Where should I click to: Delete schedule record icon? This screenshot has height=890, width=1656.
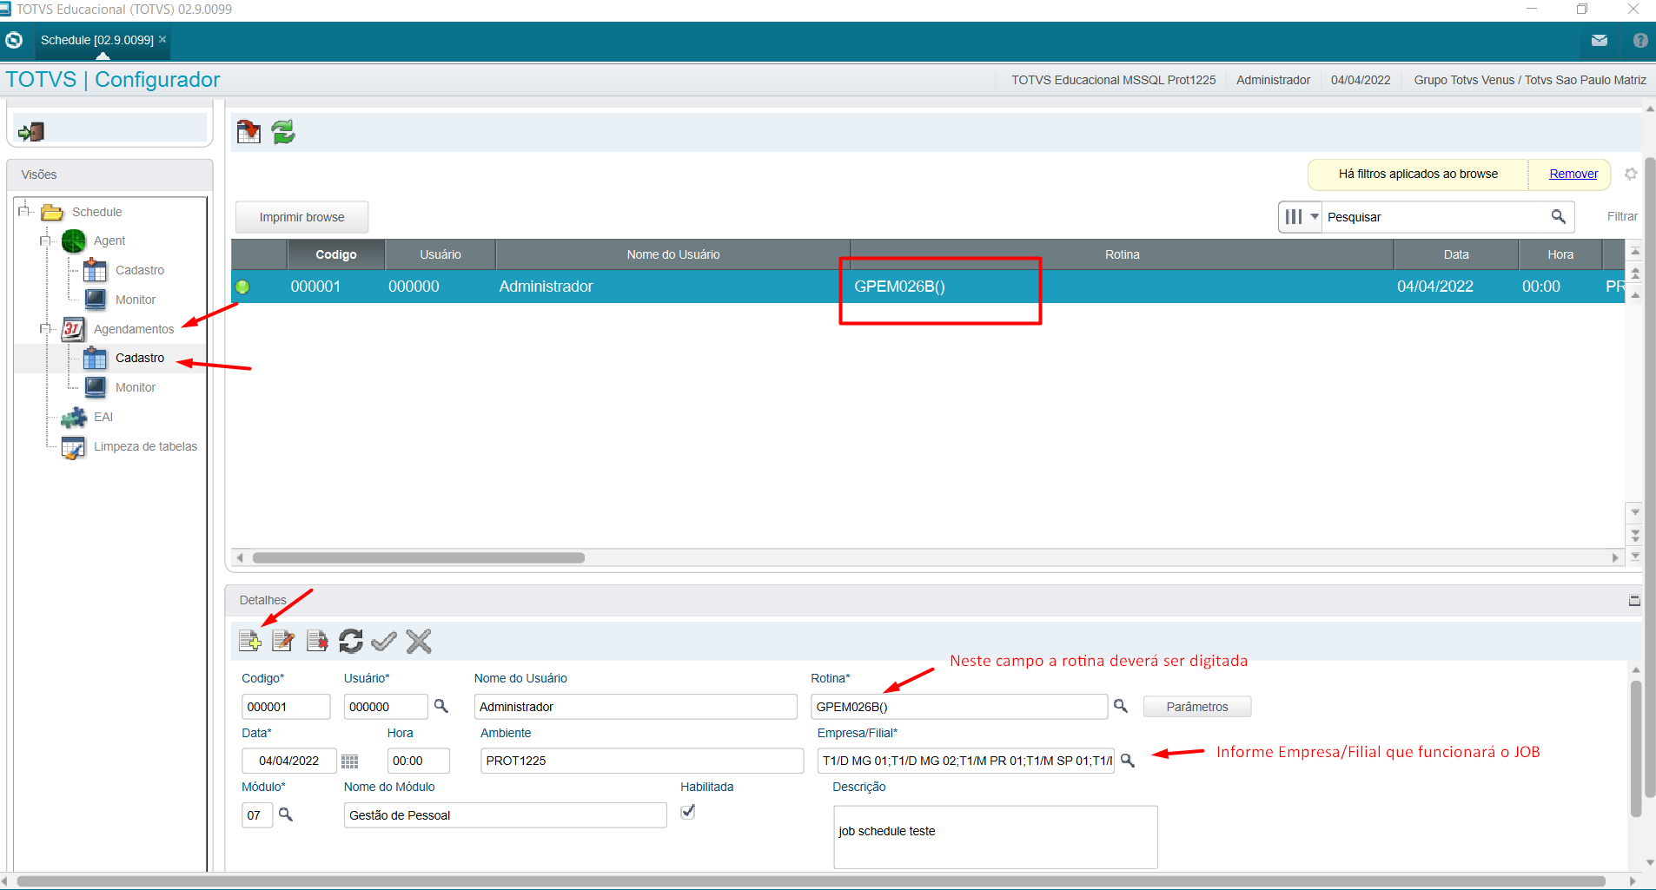point(317,641)
